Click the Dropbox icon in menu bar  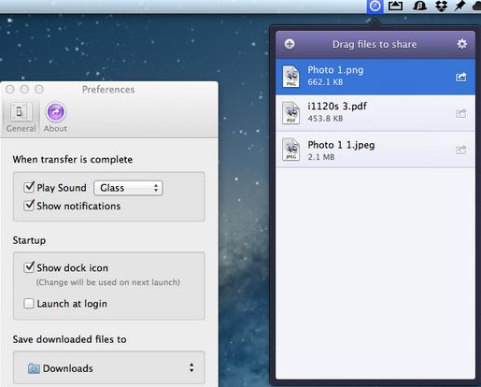pyautogui.click(x=441, y=6)
